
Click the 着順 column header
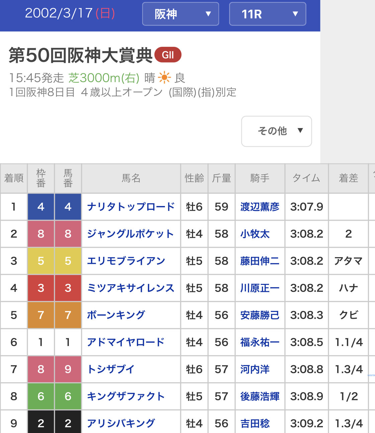14,178
